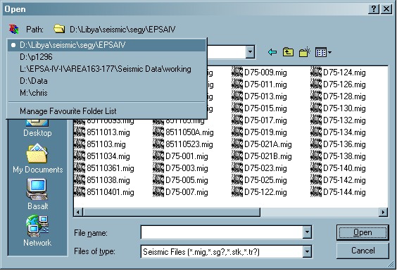
Task: Click the yellow folder icon before the path
Action: tap(59, 29)
